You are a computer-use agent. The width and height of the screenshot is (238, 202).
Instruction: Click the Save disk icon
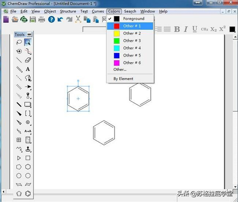click(x=33, y=19)
